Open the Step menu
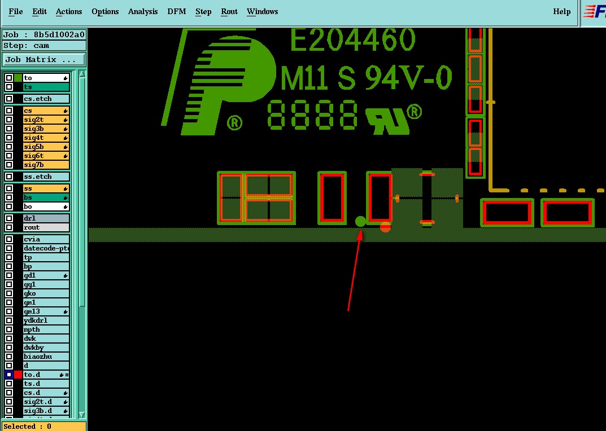 (x=203, y=12)
